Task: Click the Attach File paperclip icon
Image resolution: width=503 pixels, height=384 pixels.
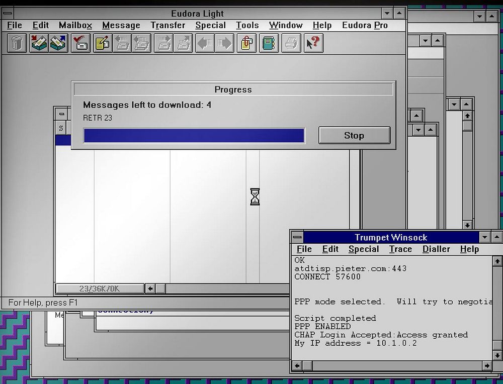Action: [246, 43]
